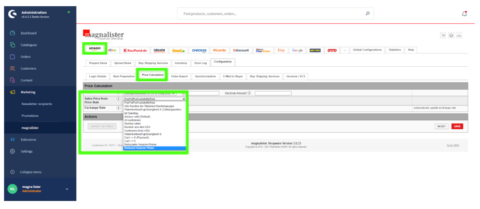
Task: Open the Help tab
Action: (x=411, y=50)
